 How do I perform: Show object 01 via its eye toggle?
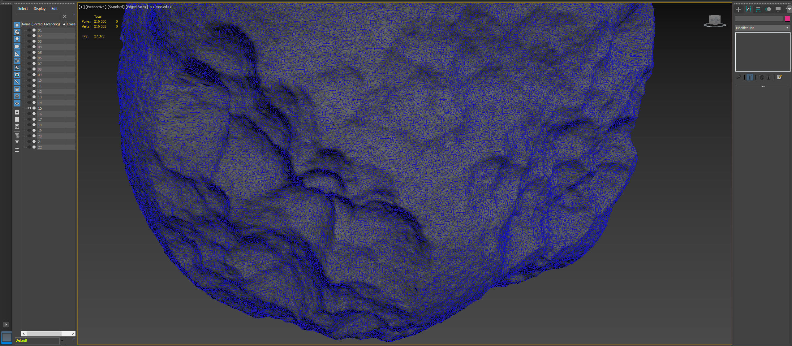point(29,30)
